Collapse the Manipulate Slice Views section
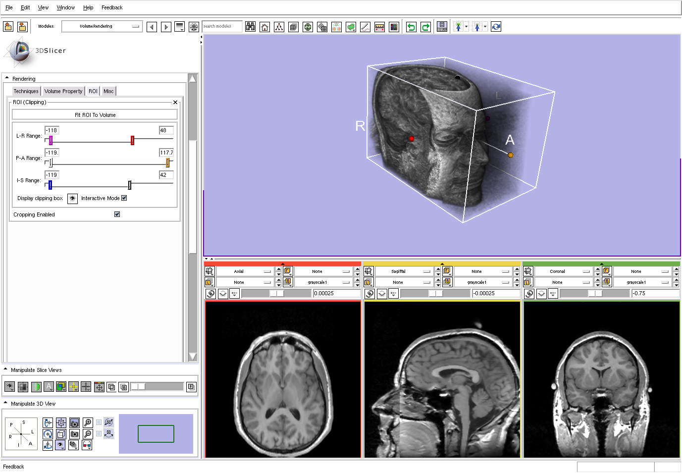The height and width of the screenshot is (473, 682). [6, 369]
